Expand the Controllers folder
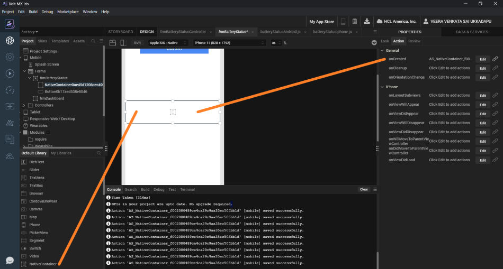 click(x=24, y=105)
